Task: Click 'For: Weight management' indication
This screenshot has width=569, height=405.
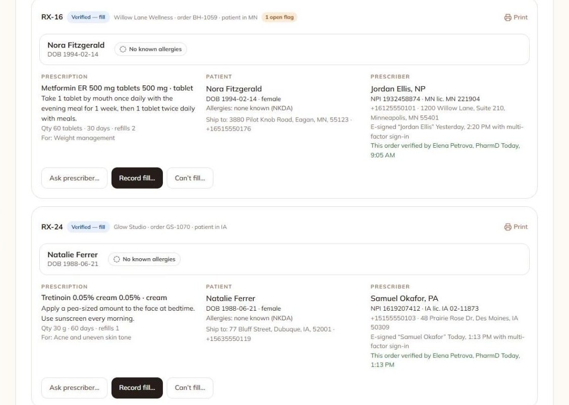Action: coord(78,138)
